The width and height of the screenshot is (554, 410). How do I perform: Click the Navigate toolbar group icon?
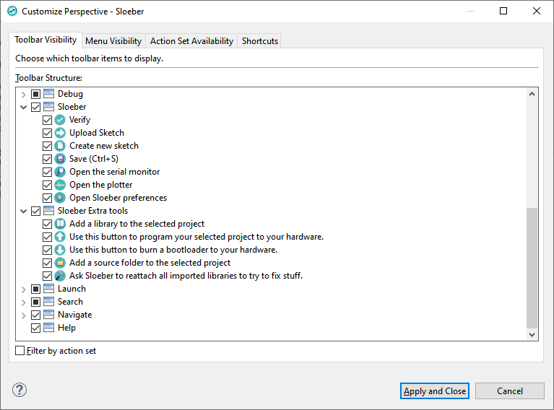(49, 315)
